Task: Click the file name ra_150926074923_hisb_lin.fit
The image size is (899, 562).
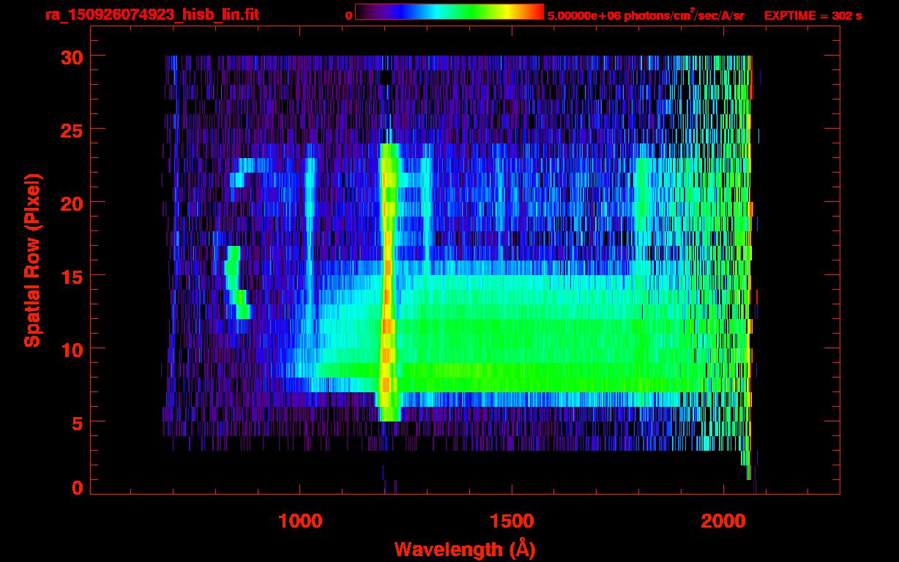Action: [x=152, y=15]
